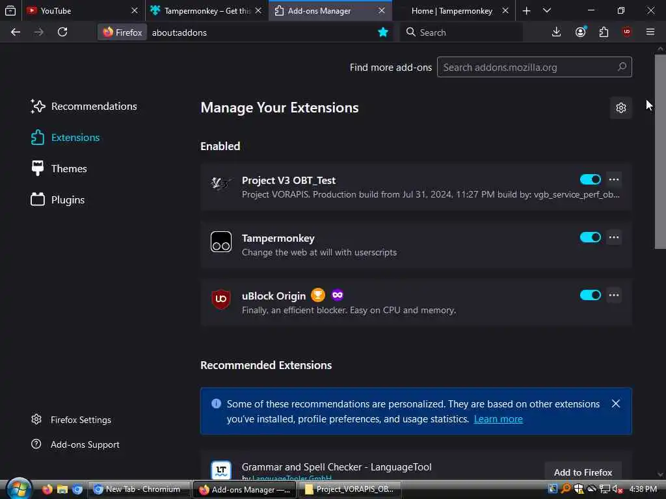Open Firefox Settings link
666x499 pixels.
click(x=72, y=420)
